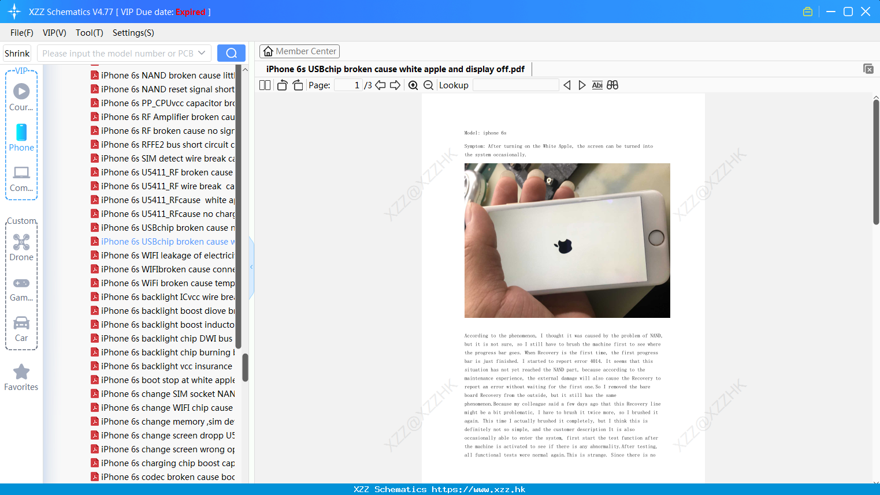Click the www.xzz.hk link in status bar
This screenshot has height=495, width=880.
(478, 489)
